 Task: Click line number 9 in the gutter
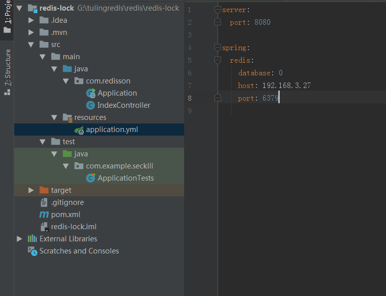coord(190,111)
